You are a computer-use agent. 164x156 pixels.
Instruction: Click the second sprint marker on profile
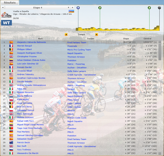pyautogui.click(x=149, y=8)
